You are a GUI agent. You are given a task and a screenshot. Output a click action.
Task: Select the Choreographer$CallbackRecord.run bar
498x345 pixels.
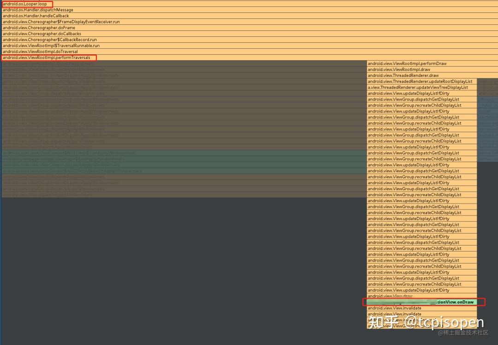click(249, 40)
